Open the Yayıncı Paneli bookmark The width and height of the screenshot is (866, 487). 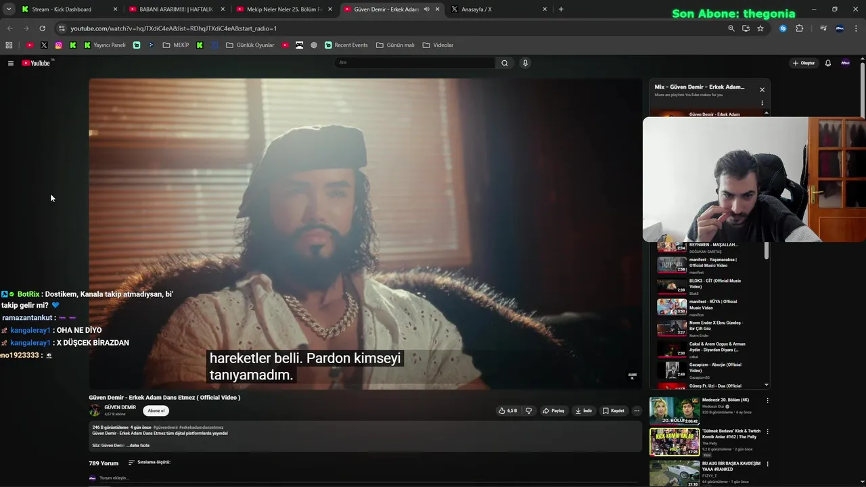[x=105, y=45]
